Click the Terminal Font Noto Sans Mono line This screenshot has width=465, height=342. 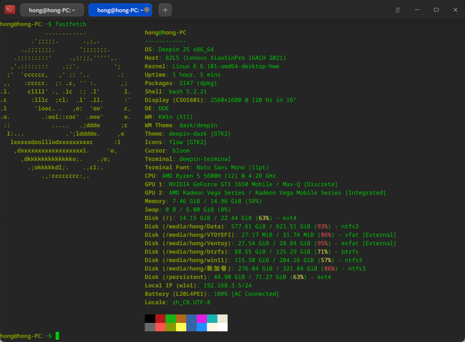(x=207, y=167)
